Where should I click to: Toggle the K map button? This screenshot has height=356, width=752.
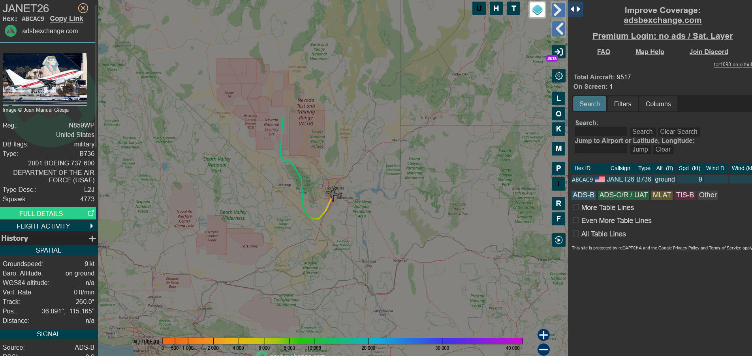tap(558, 129)
